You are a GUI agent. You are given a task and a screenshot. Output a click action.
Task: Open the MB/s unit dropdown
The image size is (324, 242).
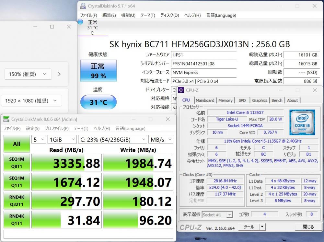(x=160, y=139)
